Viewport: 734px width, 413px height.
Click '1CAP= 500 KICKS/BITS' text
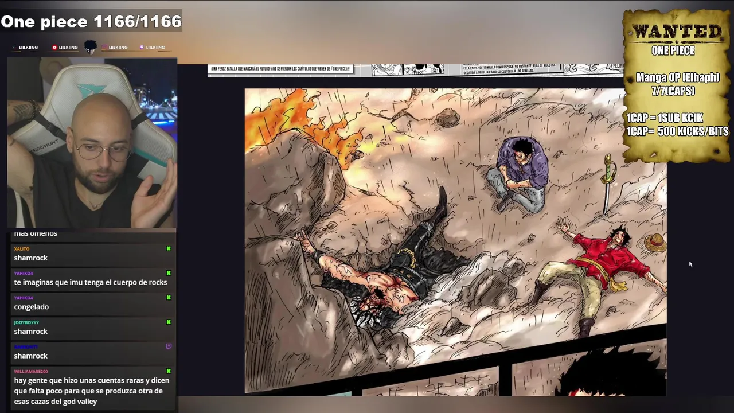click(x=677, y=131)
